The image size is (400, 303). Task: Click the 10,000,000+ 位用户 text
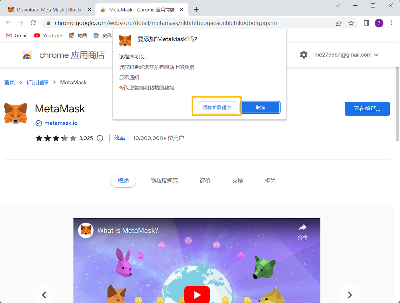click(158, 138)
